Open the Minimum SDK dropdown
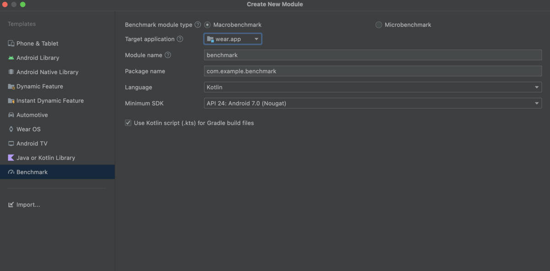The height and width of the screenshot is (271, 550). click(373, 103)
